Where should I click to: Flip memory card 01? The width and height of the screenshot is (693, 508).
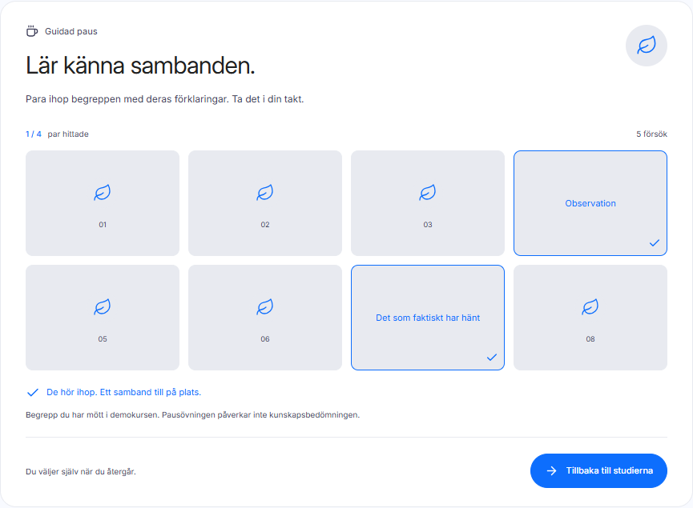point(103,203)
